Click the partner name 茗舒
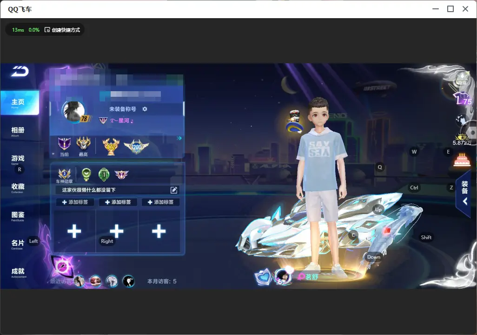477x335 pixels. coord(312,277)
